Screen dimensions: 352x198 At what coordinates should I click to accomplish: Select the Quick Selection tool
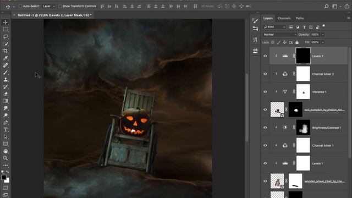5,44
